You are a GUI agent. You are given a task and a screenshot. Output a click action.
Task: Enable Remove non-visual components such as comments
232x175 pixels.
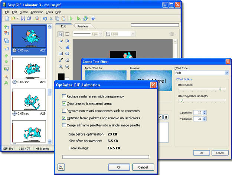[x=64, y=111]
